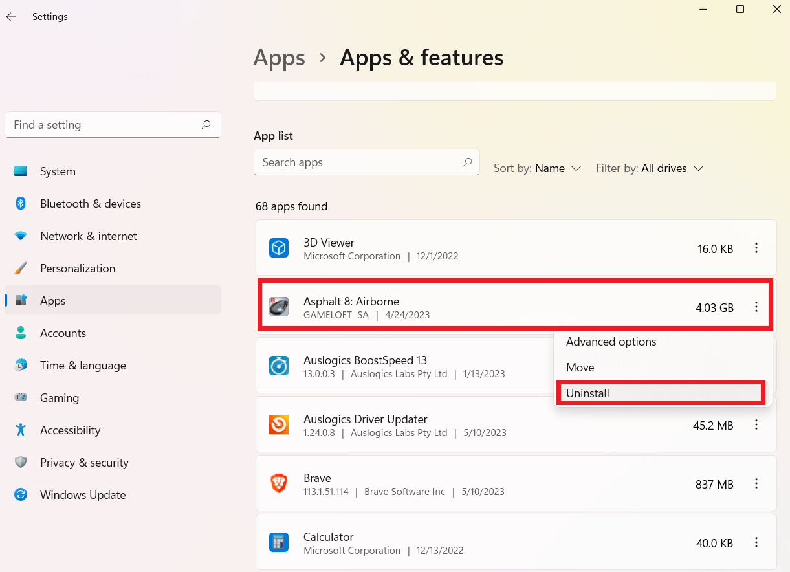Open three-dot menu for Auslogics Driver Updater
Viewport: 790px width, 572px height.
pos(756,424)
